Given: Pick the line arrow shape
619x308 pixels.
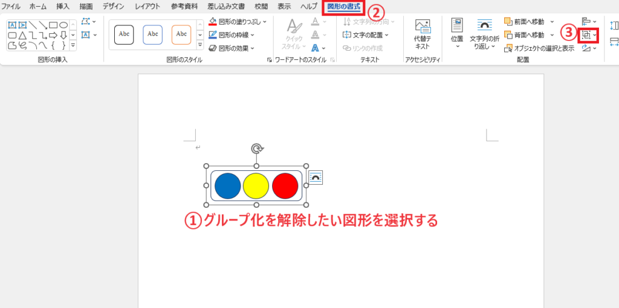Looking at the screenshot, I should pos(43,25).
